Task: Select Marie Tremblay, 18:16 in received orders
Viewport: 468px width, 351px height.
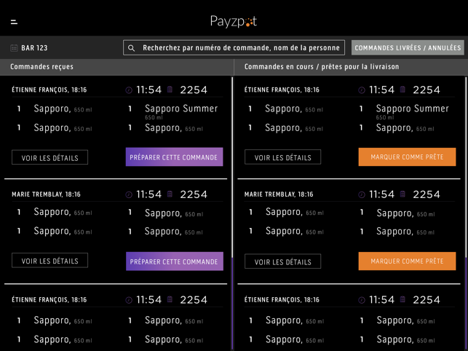Action: pyautogui.click(x=47, y=194)
